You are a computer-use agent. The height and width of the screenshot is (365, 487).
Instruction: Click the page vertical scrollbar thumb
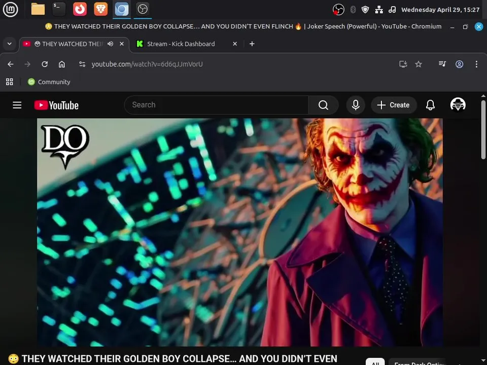coord(483,130)
